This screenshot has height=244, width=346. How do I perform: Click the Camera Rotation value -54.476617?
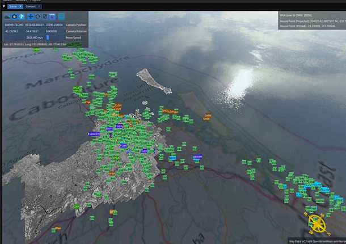point(34,31)
